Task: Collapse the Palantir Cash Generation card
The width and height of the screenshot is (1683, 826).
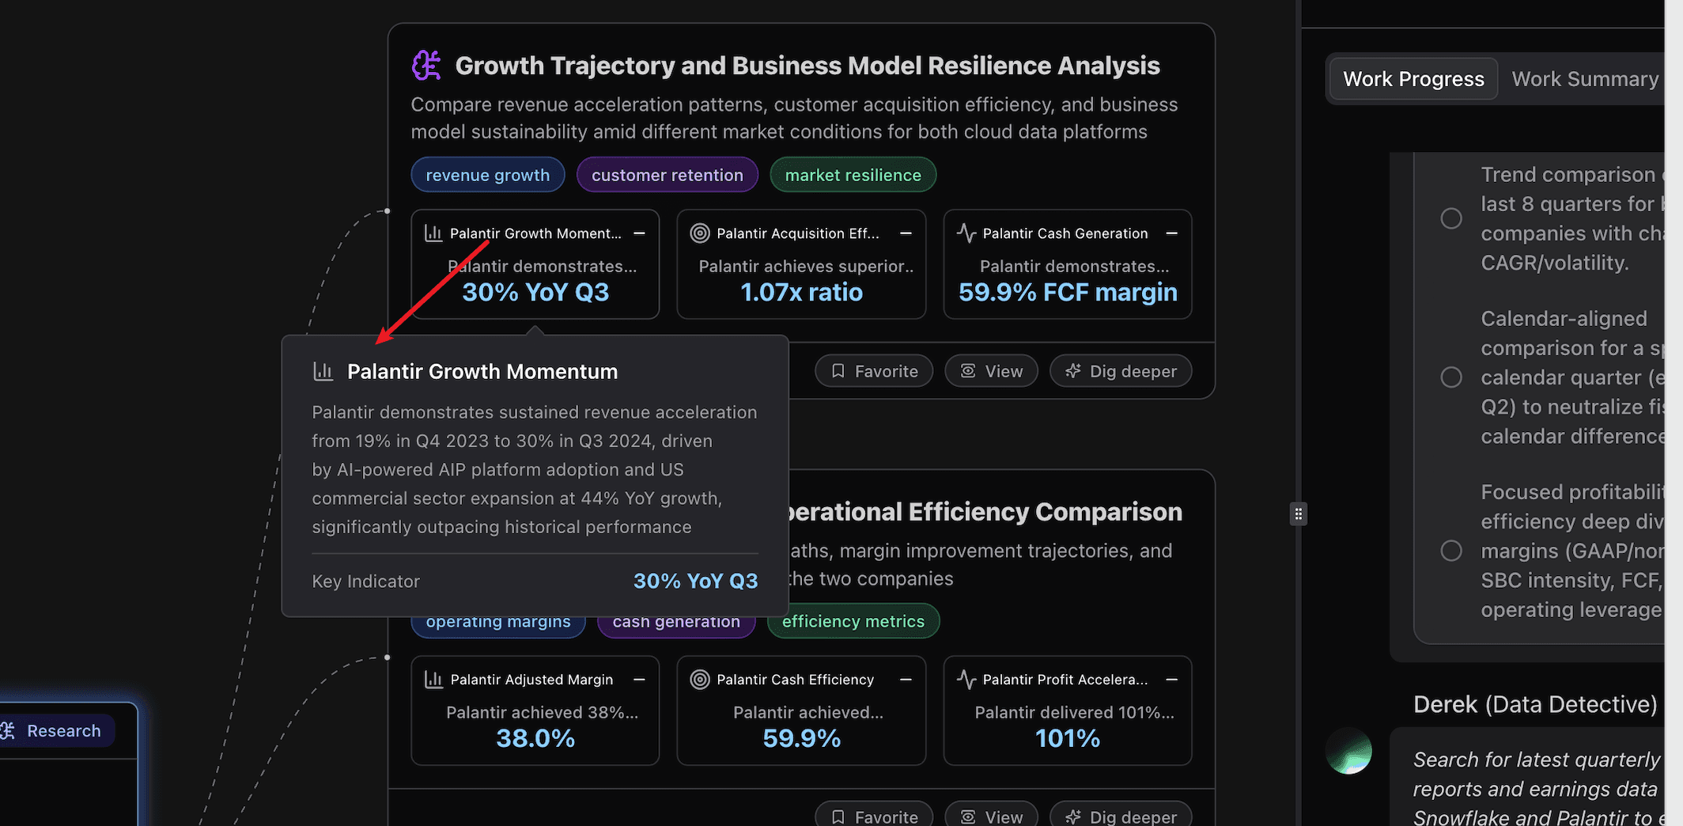Action: [1171, 233]
